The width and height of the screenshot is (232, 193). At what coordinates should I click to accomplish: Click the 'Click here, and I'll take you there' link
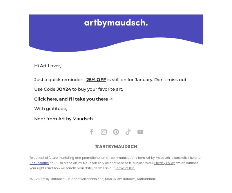point(73,99)
